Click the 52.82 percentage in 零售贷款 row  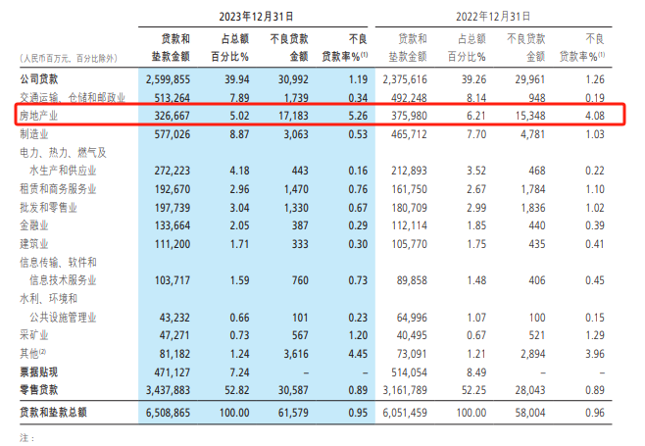coord(237,390)
